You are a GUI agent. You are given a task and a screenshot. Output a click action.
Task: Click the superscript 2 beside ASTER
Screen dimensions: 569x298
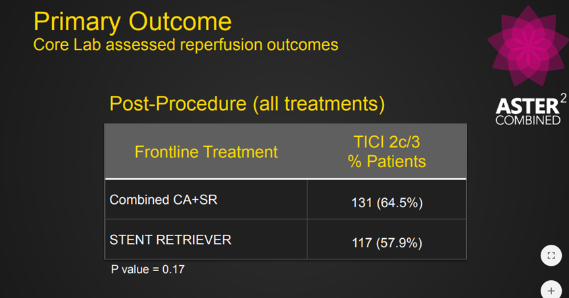tap(562, 99)
